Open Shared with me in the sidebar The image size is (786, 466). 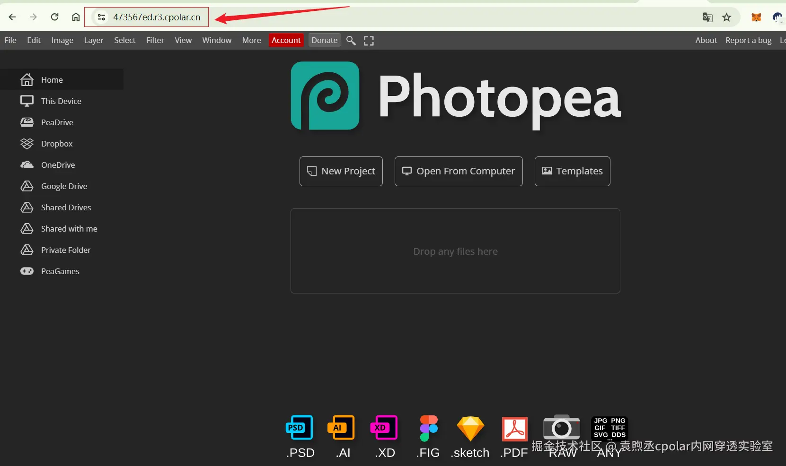point(62,228)
